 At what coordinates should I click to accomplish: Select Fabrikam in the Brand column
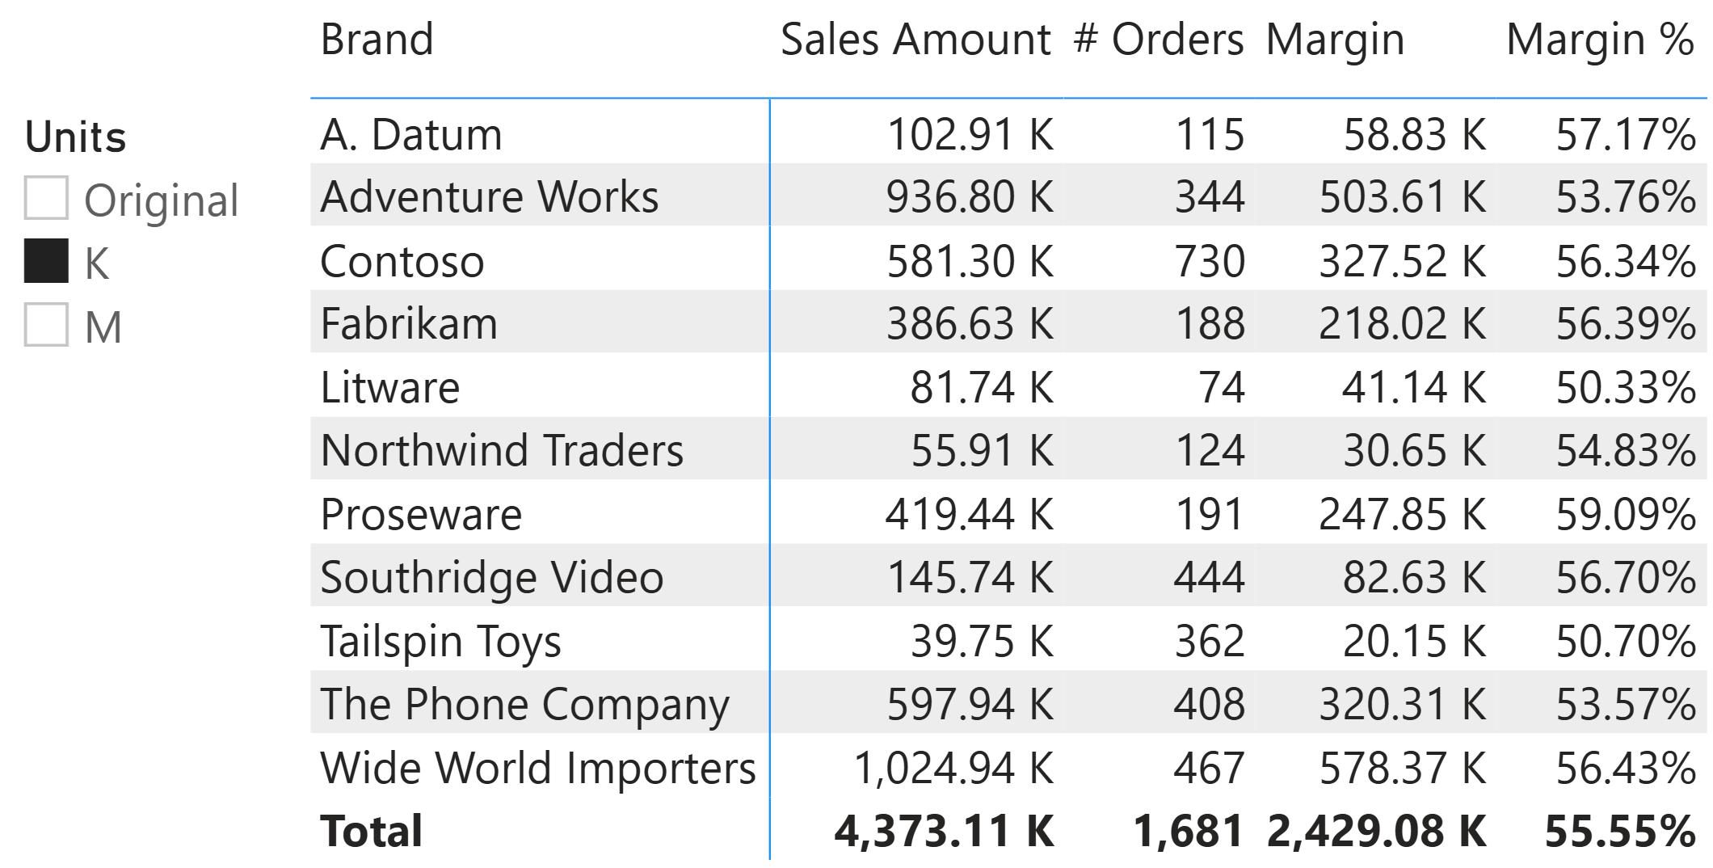click(408, 323)
